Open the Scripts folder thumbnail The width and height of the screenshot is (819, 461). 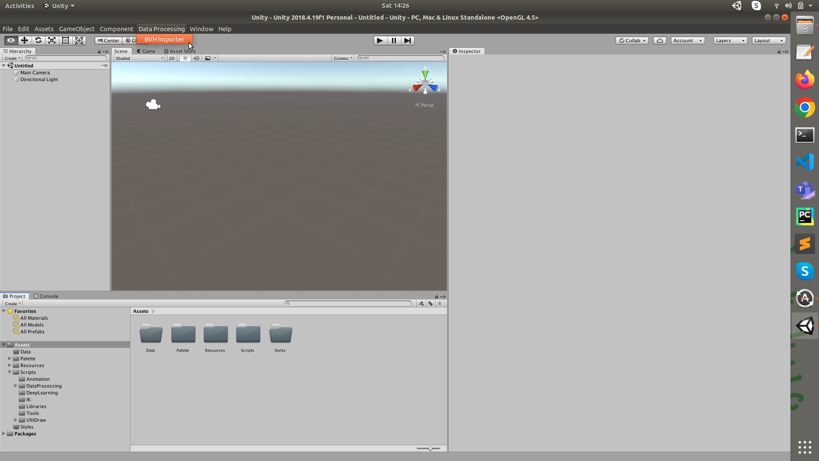pyautogui.click(x=248, y=334)
